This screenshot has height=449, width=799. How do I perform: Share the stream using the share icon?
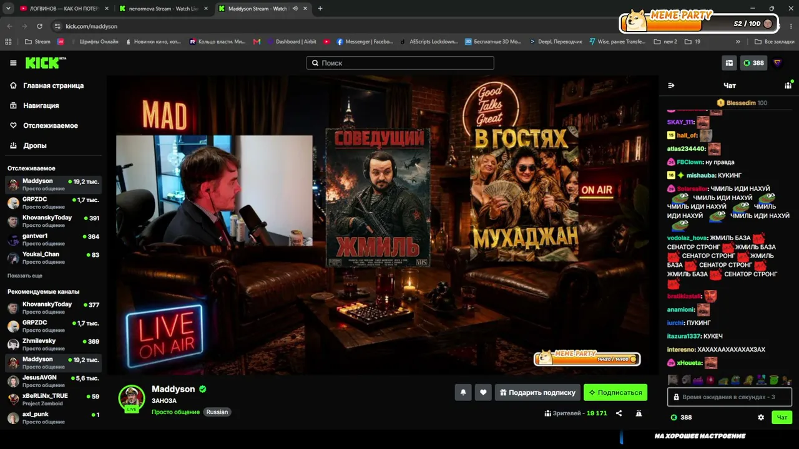(x=619, y=413)
